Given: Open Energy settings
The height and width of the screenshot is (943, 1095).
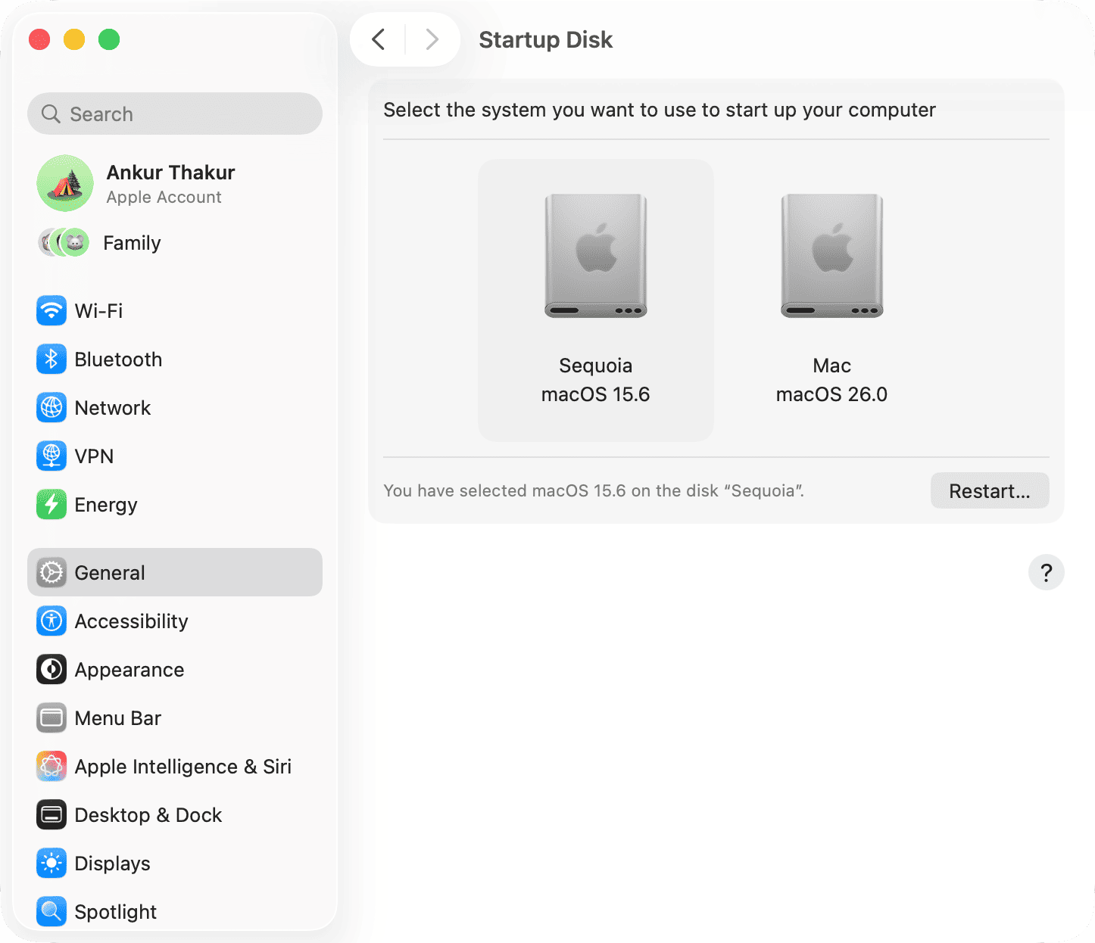Looking at the screenshot, I should pyautogui.click(x=105, y=504).
